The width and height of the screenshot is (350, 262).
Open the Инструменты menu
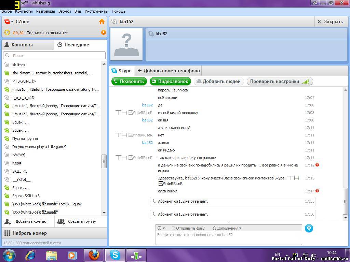[96, 11]
